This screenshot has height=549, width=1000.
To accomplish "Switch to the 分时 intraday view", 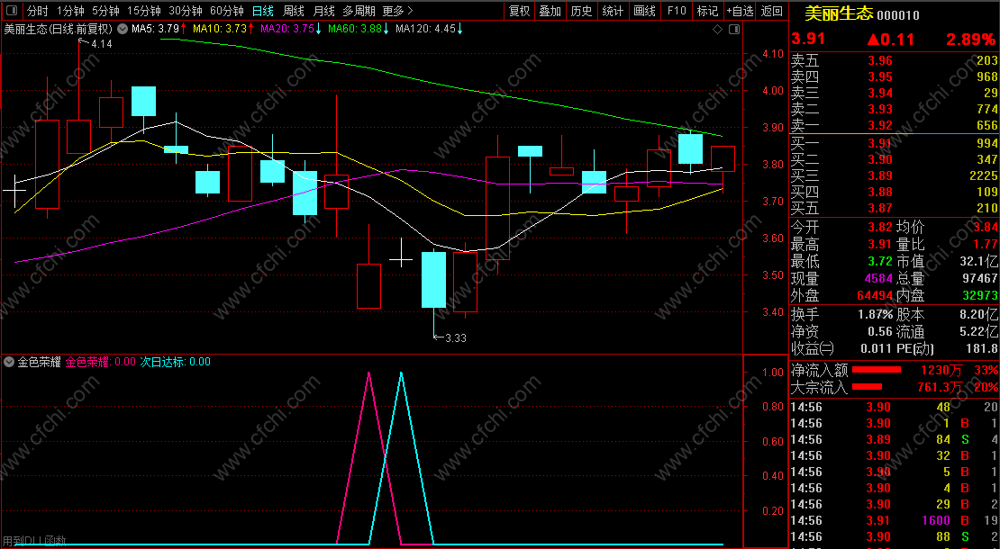I will (x=37, y=11).
